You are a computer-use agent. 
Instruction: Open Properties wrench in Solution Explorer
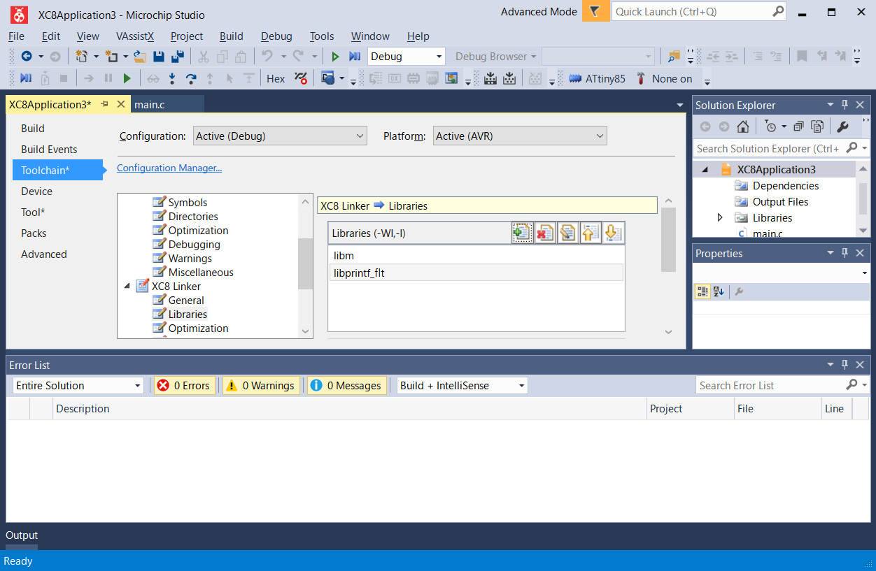pos(842,127)
